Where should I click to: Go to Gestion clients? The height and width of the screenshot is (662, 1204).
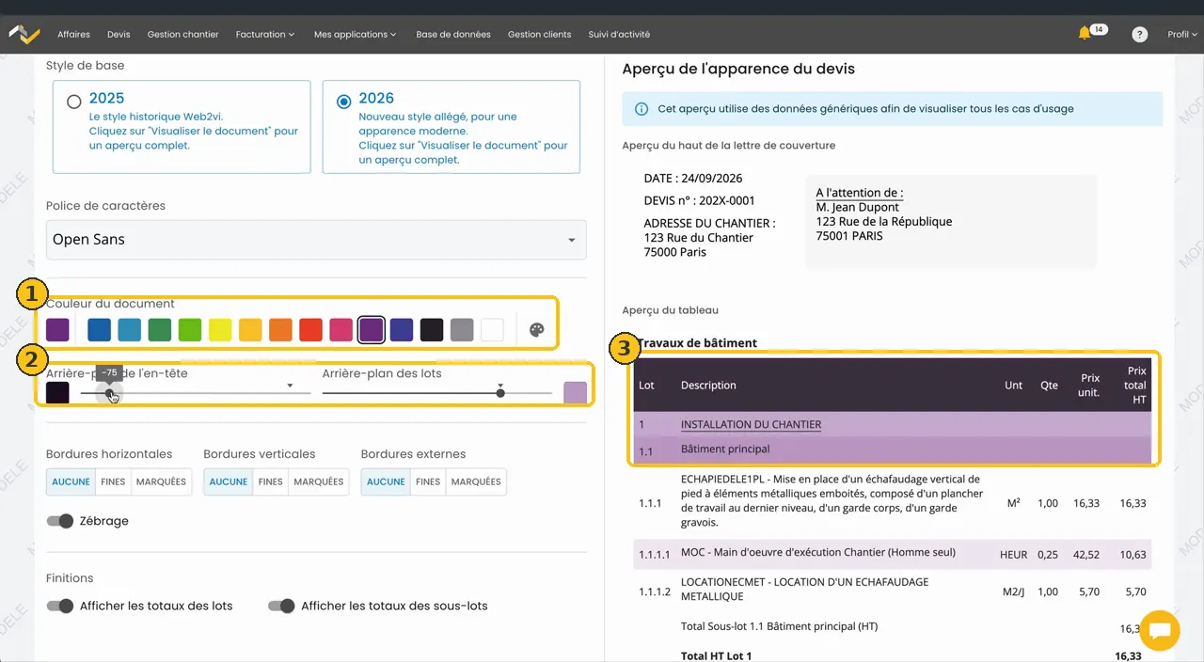pos(539,34)
